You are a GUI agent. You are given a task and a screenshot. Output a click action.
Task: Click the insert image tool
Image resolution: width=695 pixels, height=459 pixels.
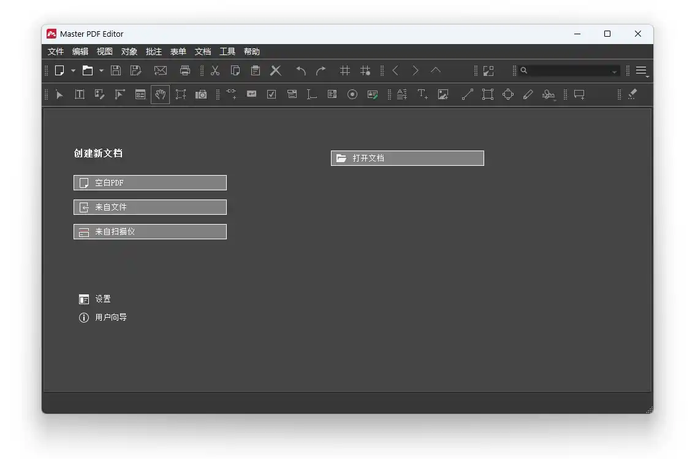[443, 94]
